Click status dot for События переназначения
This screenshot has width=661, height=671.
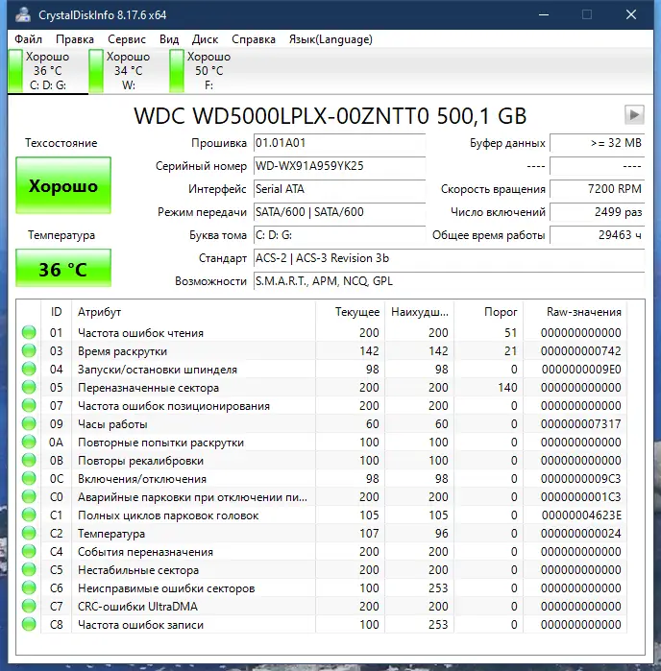(29, 552)
